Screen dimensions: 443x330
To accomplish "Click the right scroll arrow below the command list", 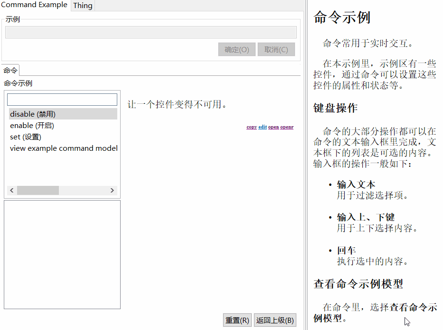I will 113,190.
